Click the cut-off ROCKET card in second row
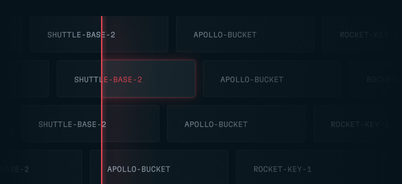This screenshot has width=402, height=184. point(375,78)
